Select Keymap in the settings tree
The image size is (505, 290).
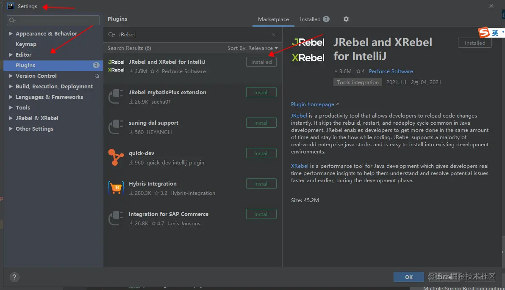tap(26, 44)
